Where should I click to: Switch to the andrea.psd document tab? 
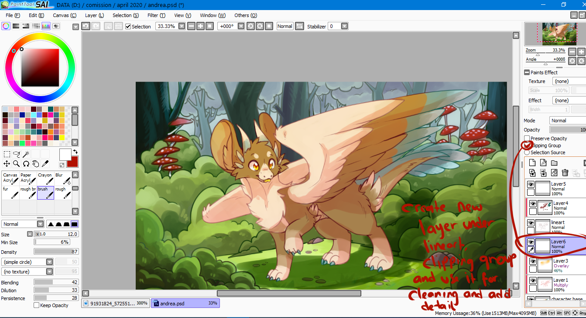tap(185, 303)
